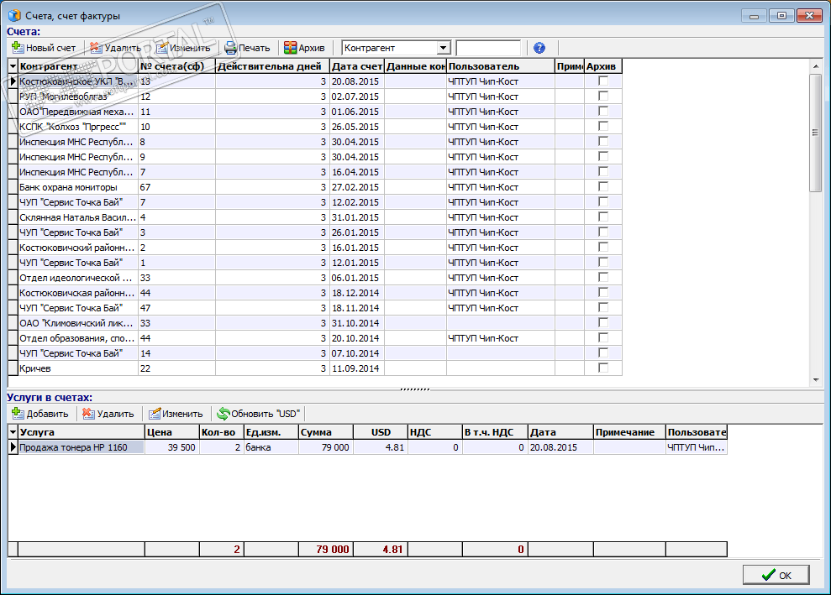The image size is (831, 595).
Task: Click top toolbar Изменить edit icon
Action: click(x=161, y=48)
